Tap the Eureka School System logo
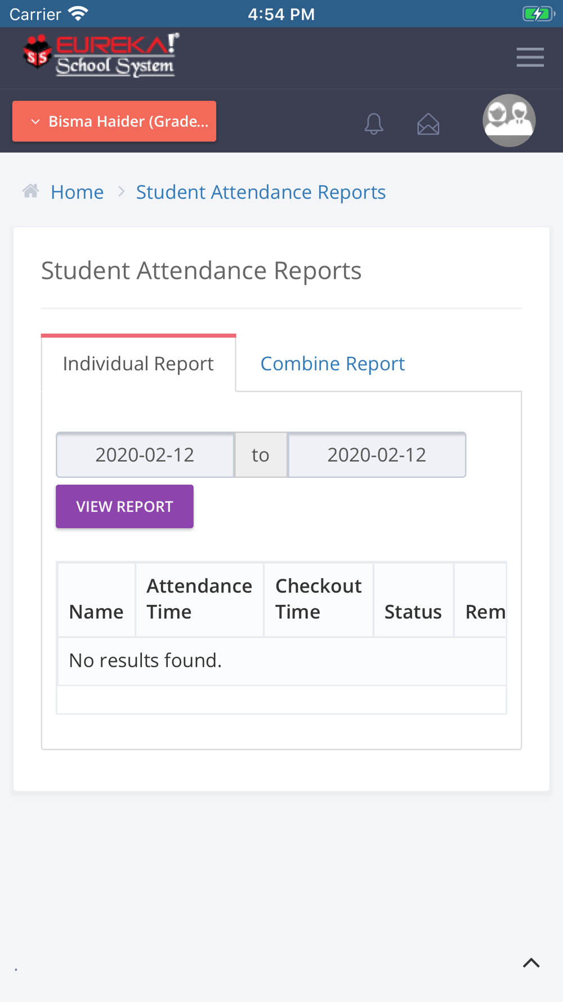563x1002 pixels. [101, 55]
